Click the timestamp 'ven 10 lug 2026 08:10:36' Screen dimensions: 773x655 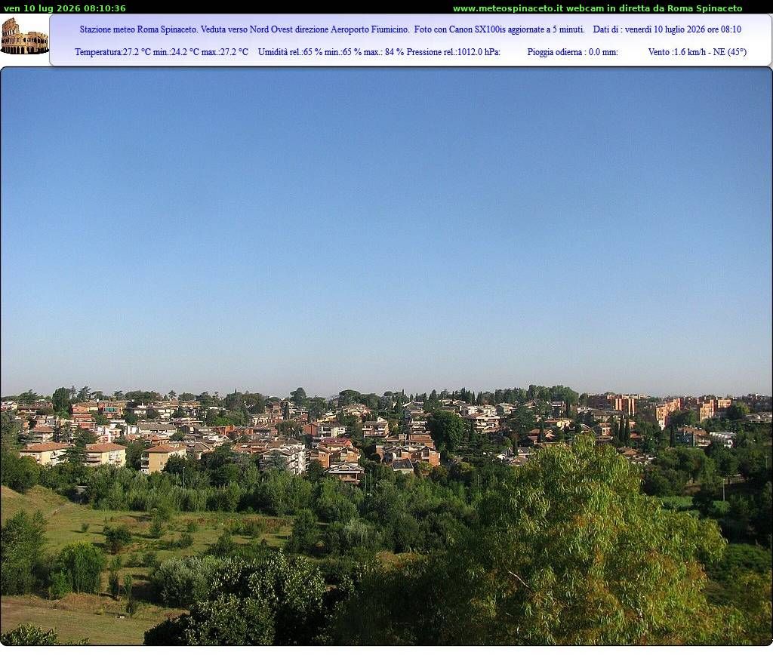65,8
